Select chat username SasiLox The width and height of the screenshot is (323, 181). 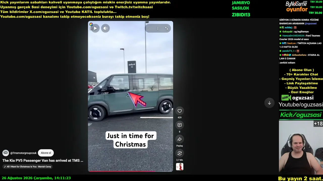(x=291, y=43)
